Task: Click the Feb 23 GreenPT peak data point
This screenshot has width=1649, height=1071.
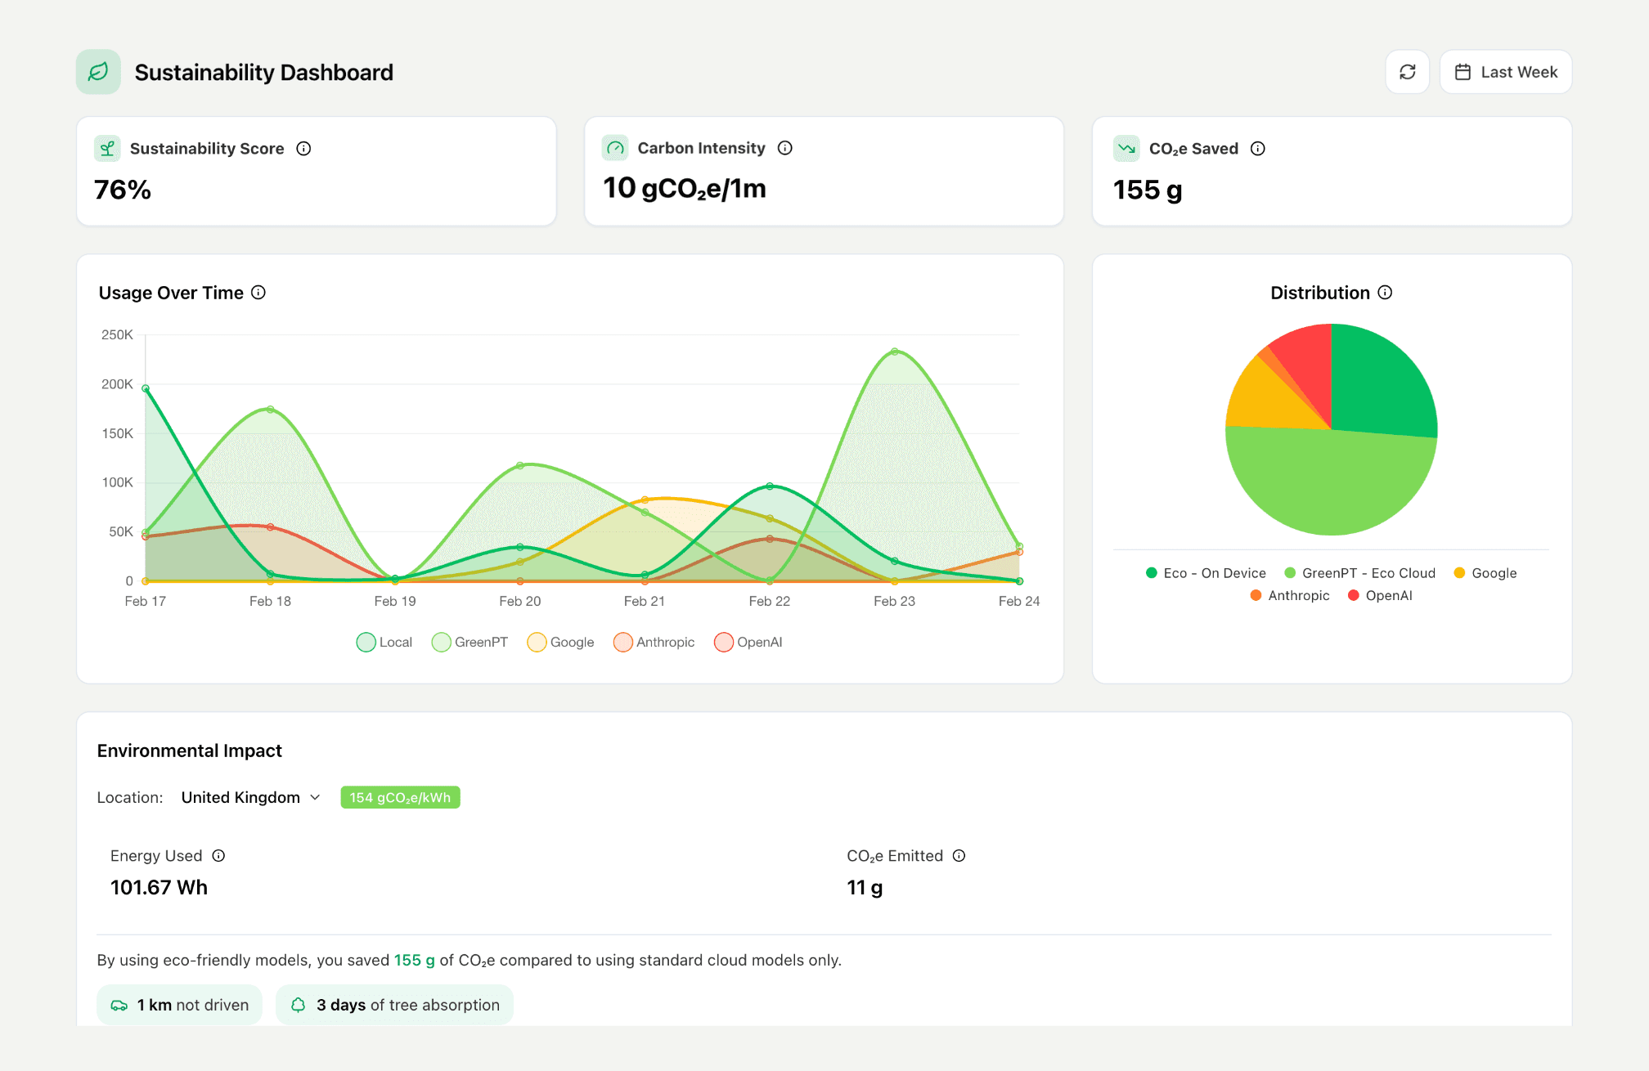Action: (894, 352)
